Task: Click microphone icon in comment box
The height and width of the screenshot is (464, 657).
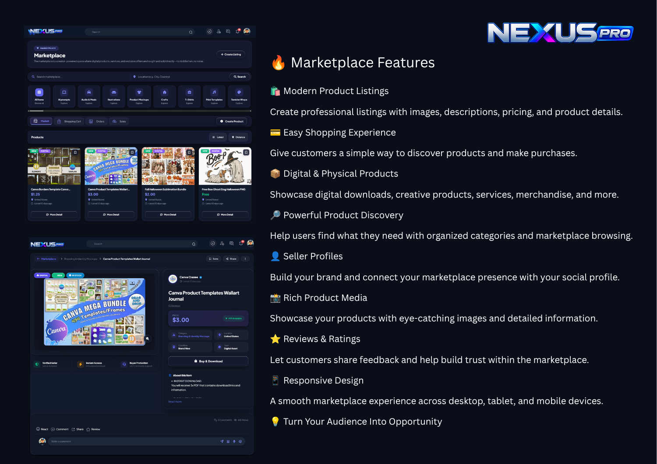Action: pos(234,442)
